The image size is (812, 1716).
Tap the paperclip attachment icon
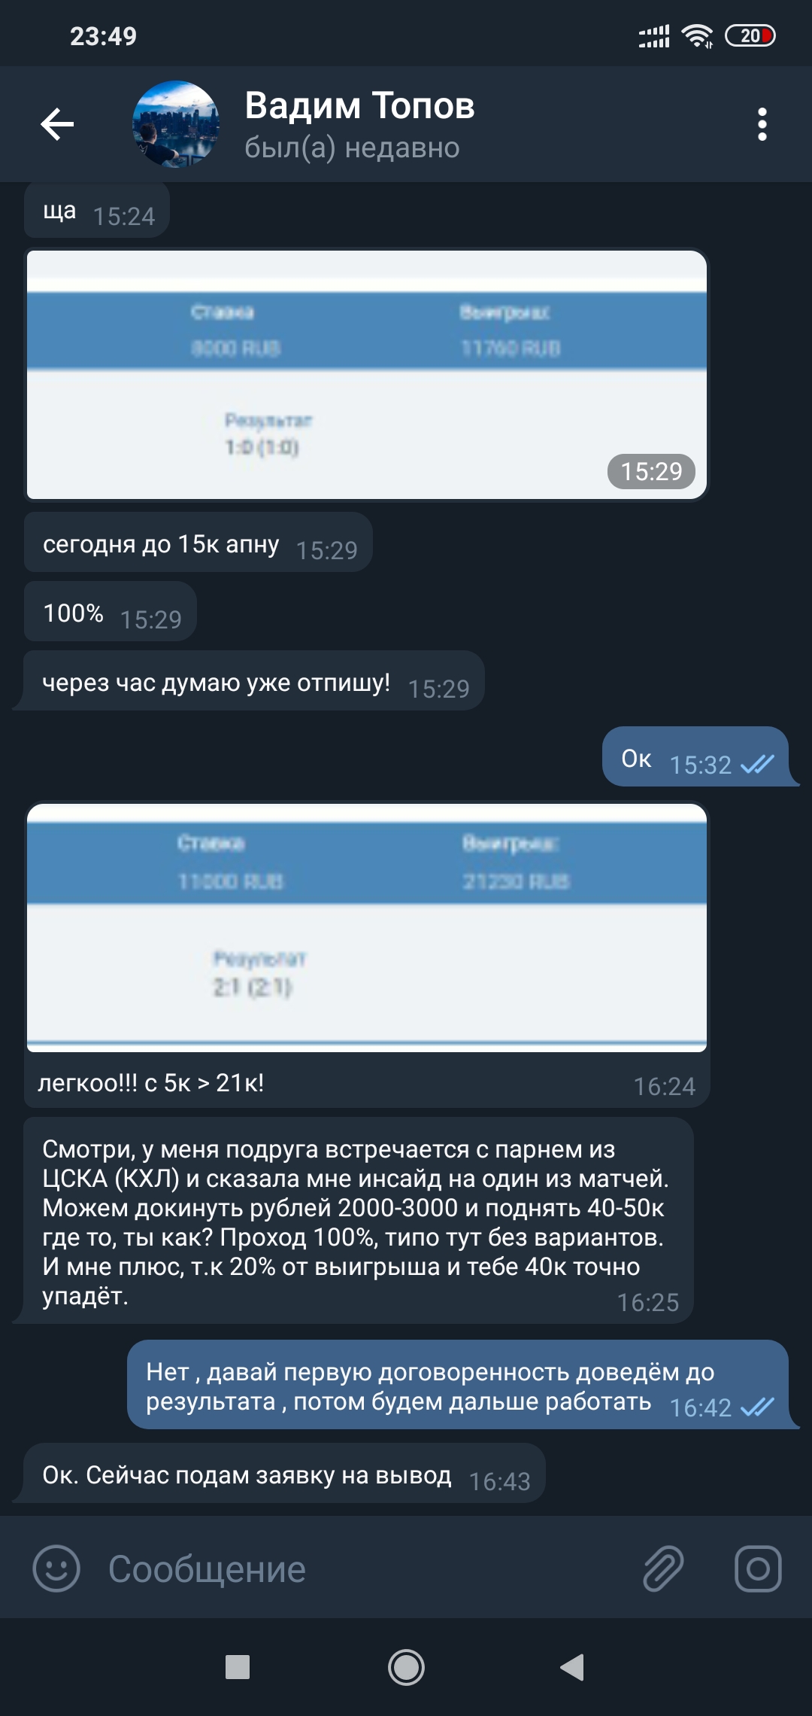coord(662,1569)
